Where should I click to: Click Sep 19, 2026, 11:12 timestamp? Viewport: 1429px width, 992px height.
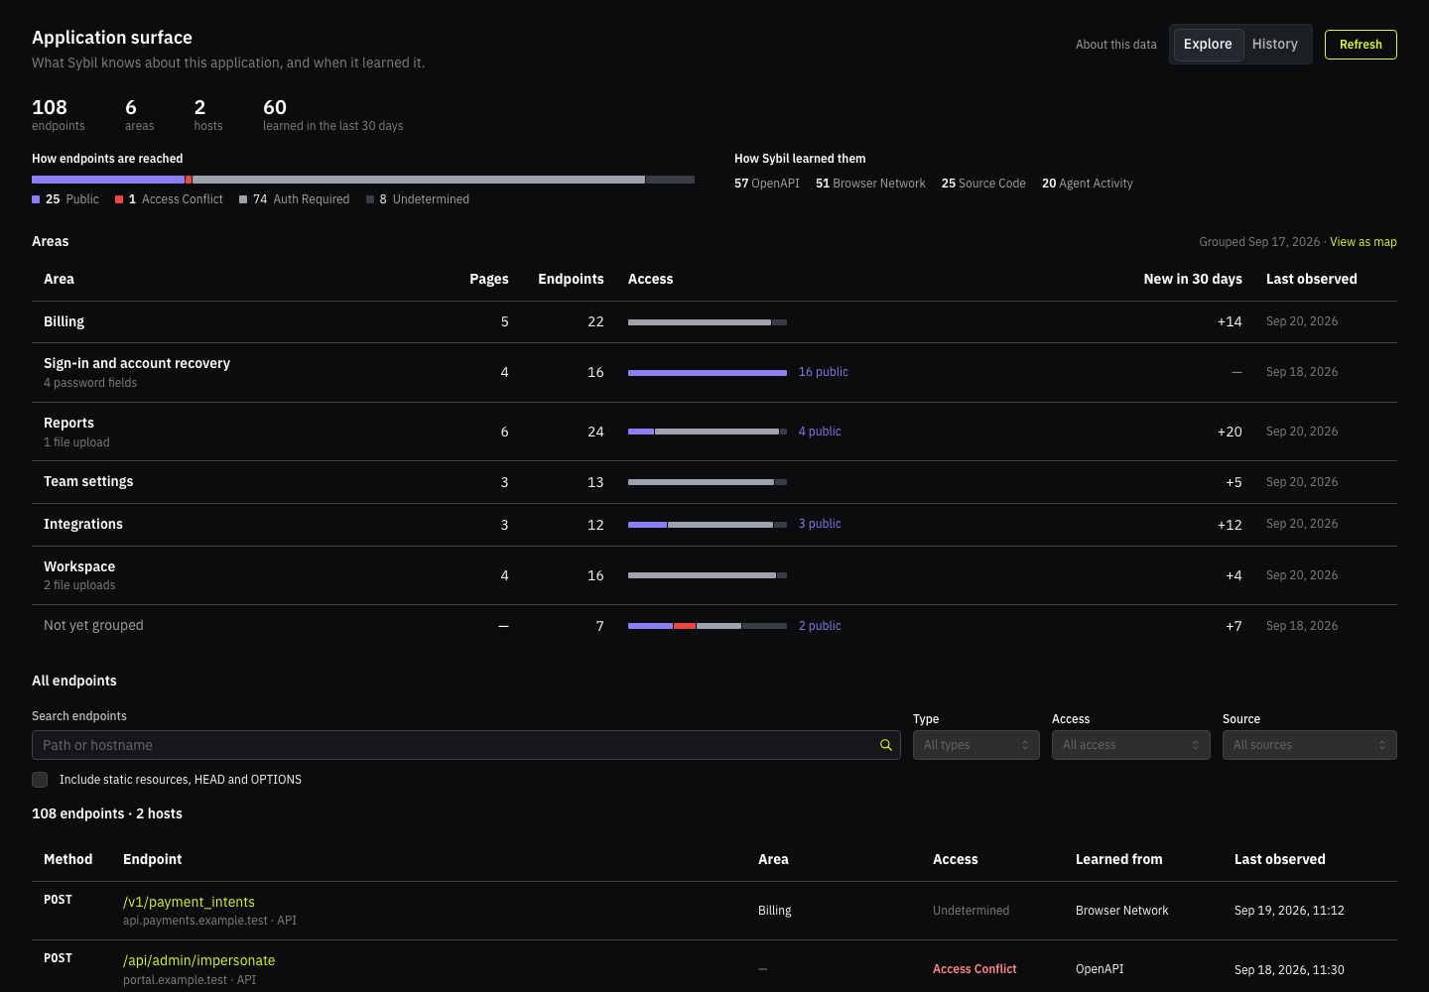click(1289, 911)
